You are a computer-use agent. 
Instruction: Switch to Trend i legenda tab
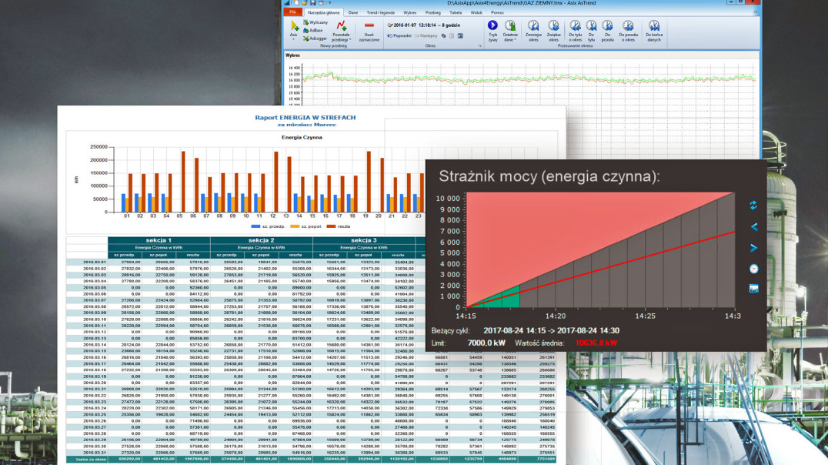click(381, 12)
